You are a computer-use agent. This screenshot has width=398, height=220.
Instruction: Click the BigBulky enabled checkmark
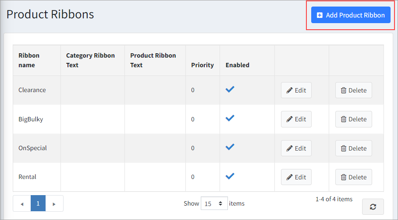click(230, 118)
